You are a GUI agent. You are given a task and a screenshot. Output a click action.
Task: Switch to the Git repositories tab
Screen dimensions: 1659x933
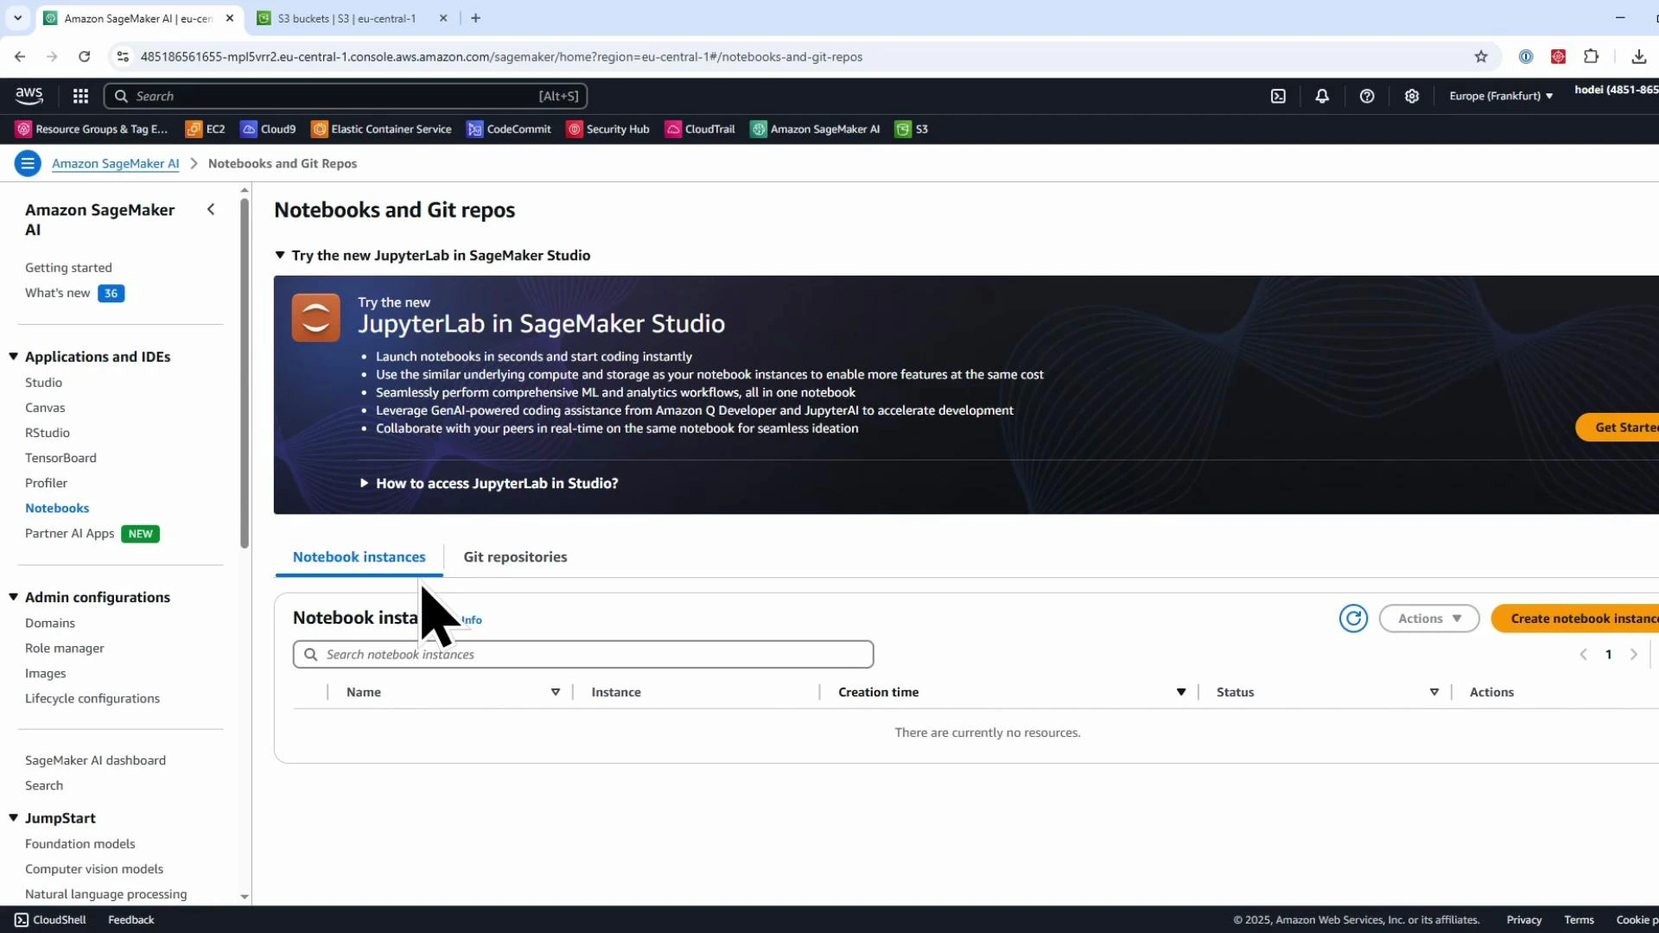point(515,557)
